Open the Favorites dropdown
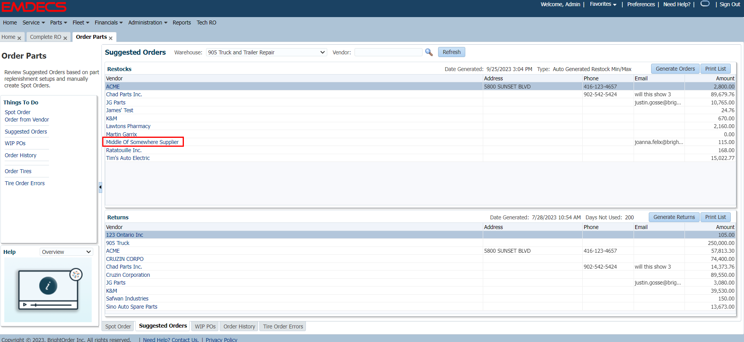This screenshot has height=342, width=744. (603, 4)
